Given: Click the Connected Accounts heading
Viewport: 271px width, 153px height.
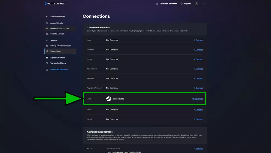Looking at the screenshot, I should [x=98, y=28].
